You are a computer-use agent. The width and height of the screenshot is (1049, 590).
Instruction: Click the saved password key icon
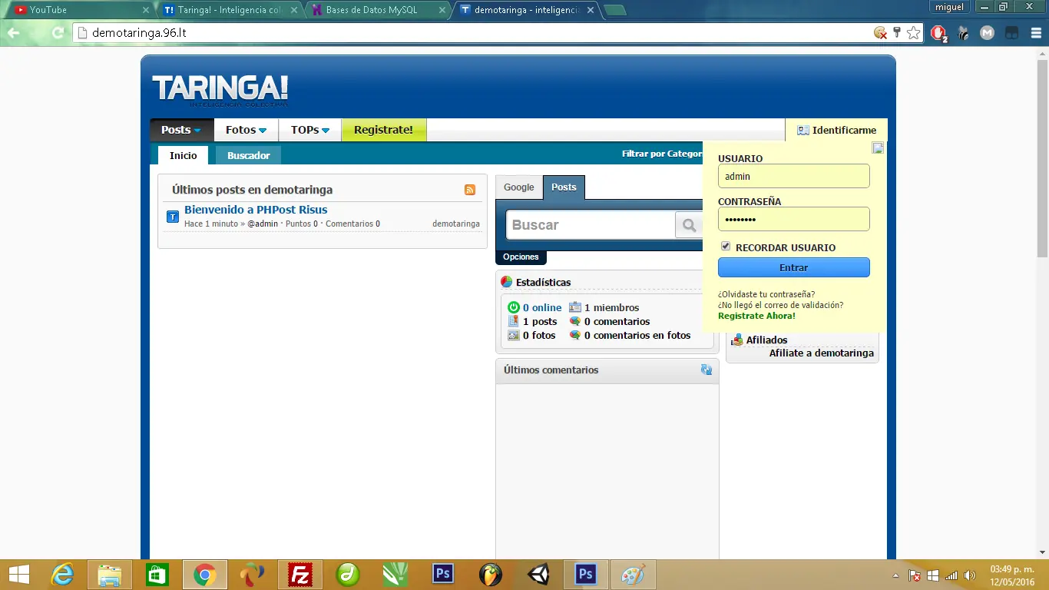[x=896, y=33]
